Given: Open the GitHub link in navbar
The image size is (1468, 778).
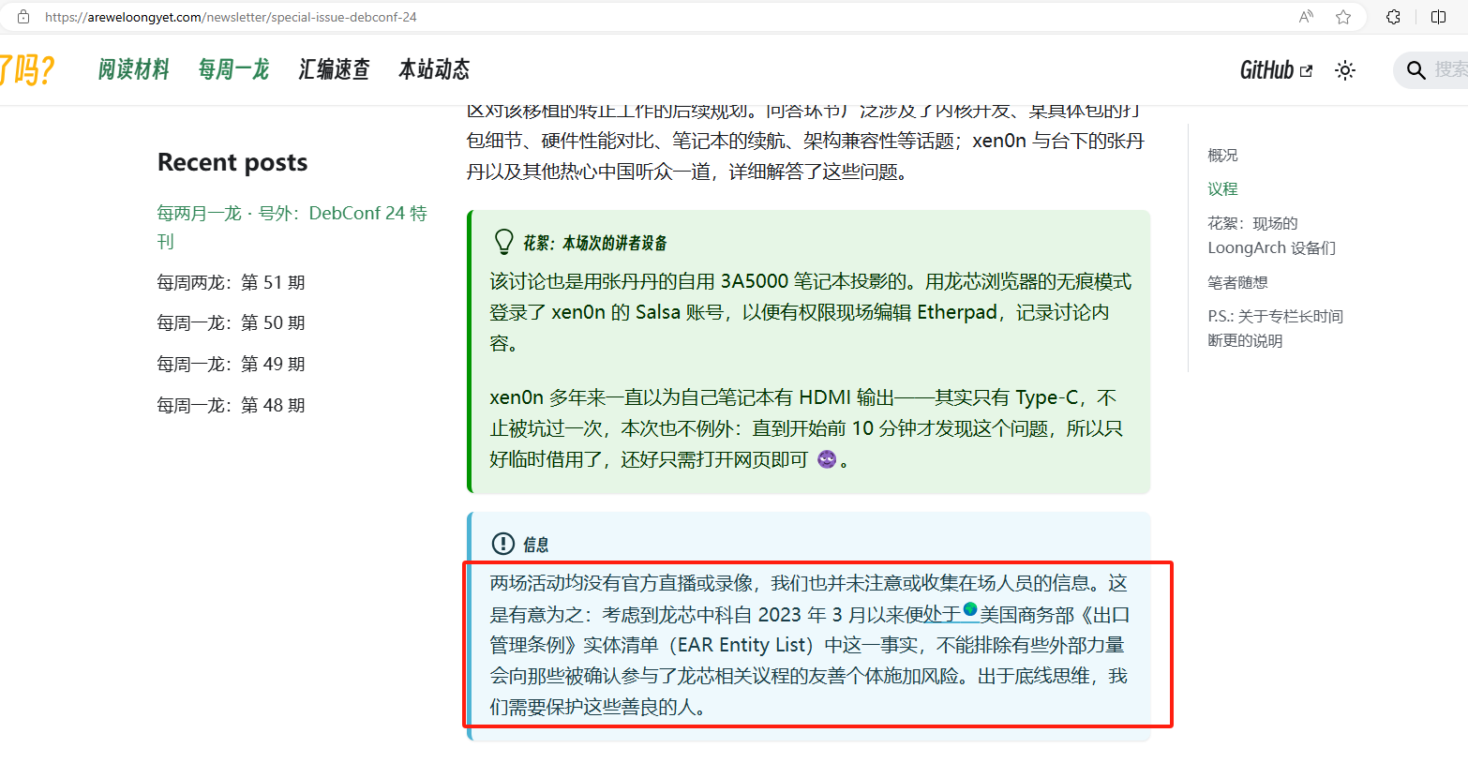Looking at the screenshot, I should coord(1276,70).
